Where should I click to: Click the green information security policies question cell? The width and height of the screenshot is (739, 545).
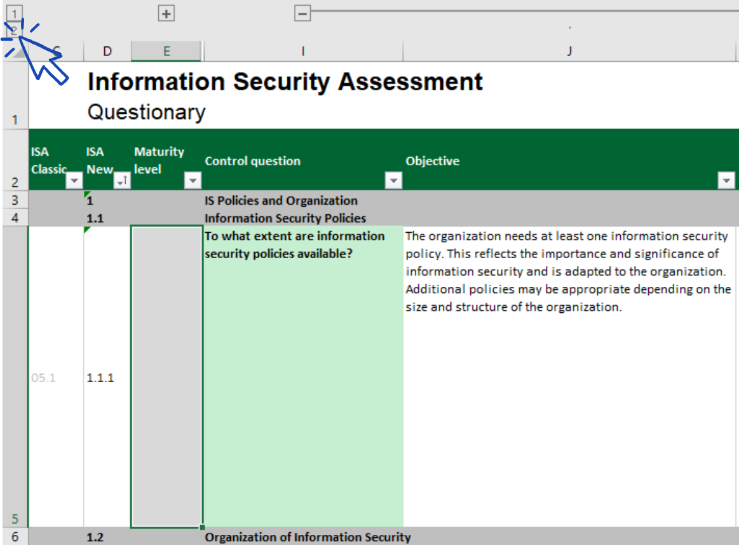pyautogui.click(x=302, y=376)
